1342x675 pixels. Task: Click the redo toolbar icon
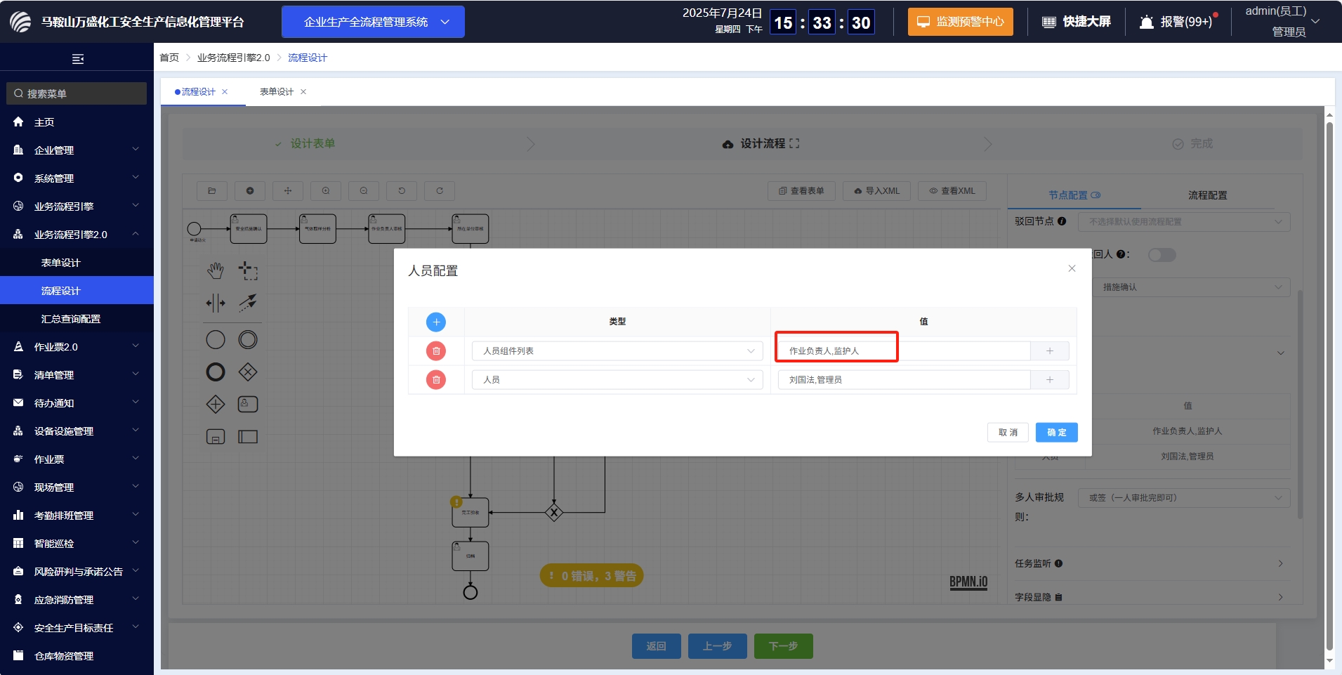[x=440, y=191]
